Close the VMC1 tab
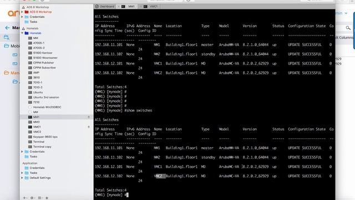Image resolution: width=355 pixels, height=200 pixels. (140, 7)
